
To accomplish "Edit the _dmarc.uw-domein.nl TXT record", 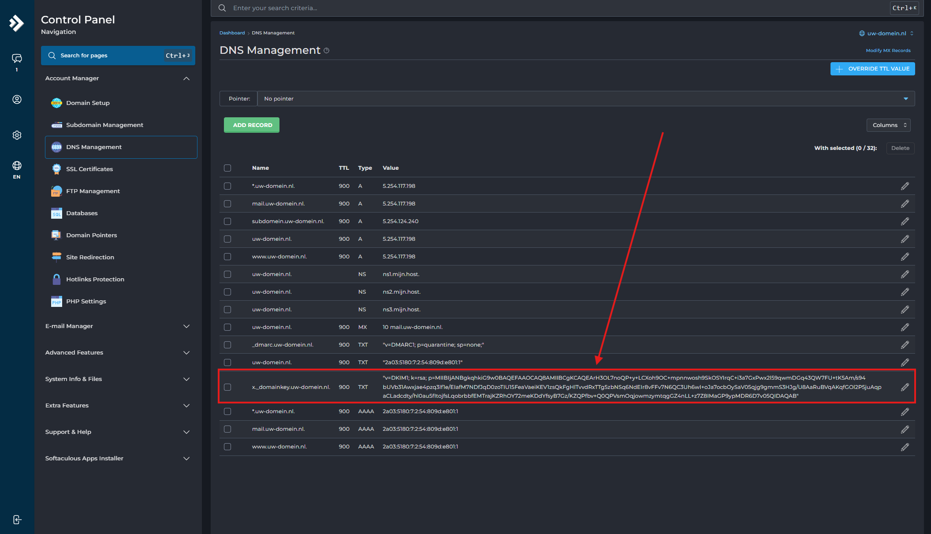I will (905, 345).
